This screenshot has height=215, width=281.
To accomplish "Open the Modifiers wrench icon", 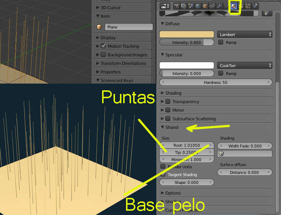I will [219, 6].
